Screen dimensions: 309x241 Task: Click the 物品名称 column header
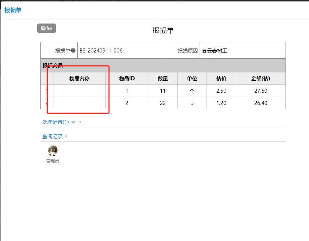click(x=79, y=79)
